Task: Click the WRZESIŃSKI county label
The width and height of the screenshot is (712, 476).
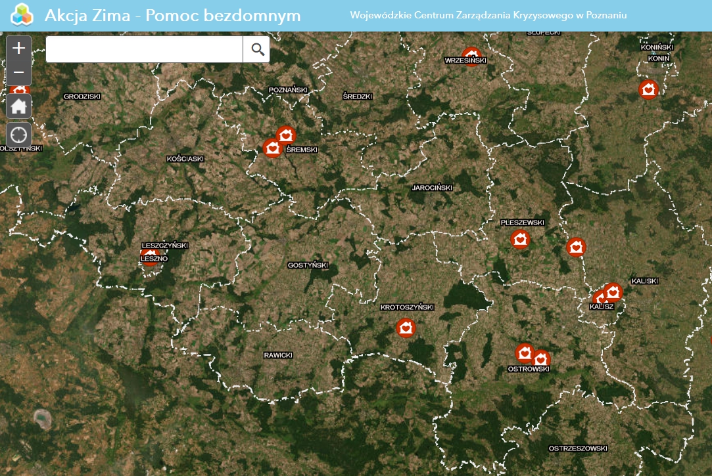Action: 465,60
